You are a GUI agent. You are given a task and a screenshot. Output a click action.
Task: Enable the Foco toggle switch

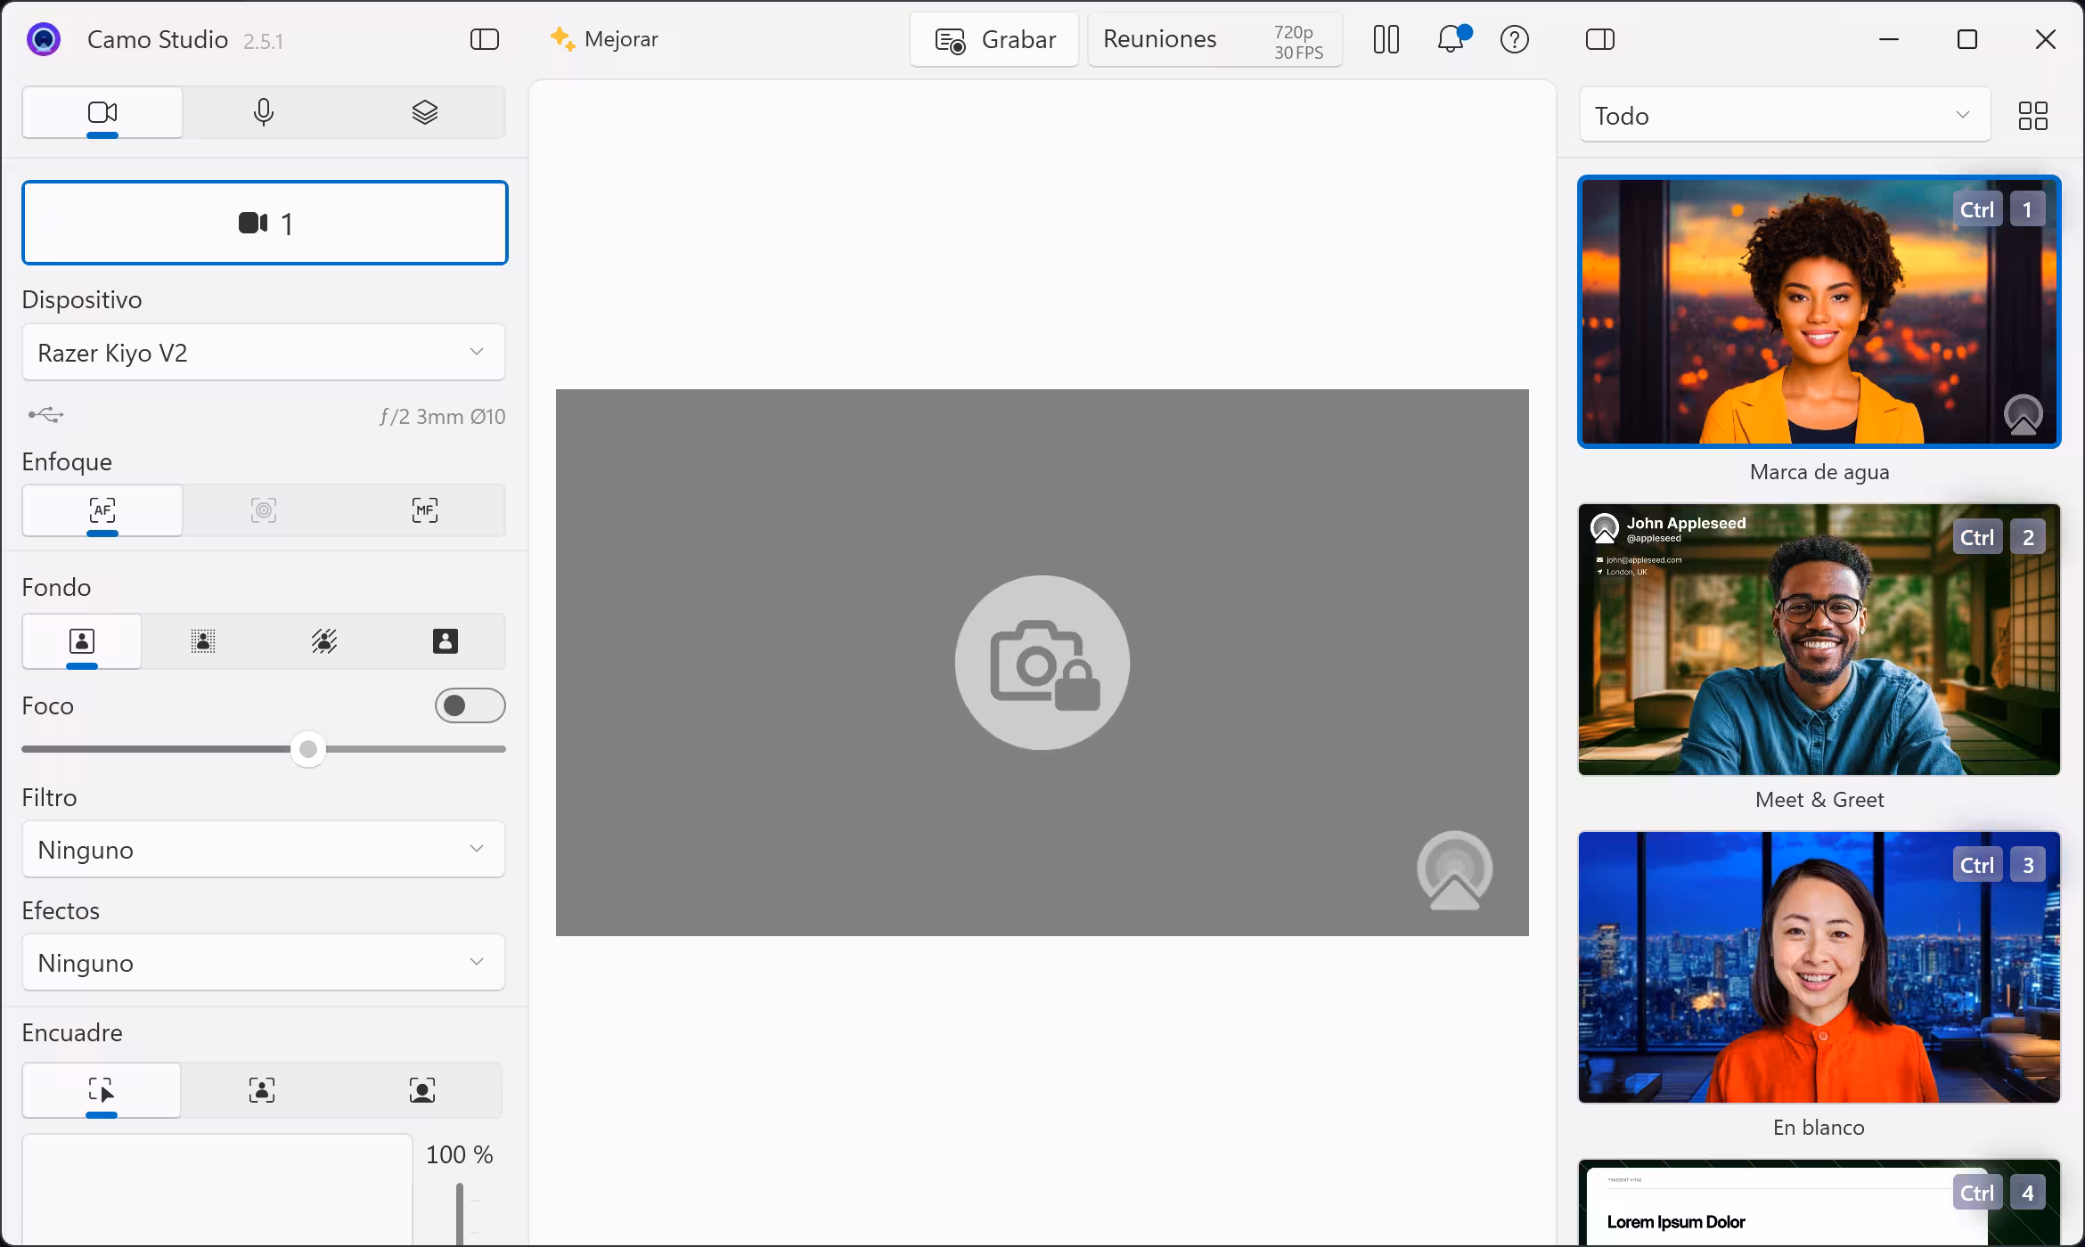click(470, 705)
